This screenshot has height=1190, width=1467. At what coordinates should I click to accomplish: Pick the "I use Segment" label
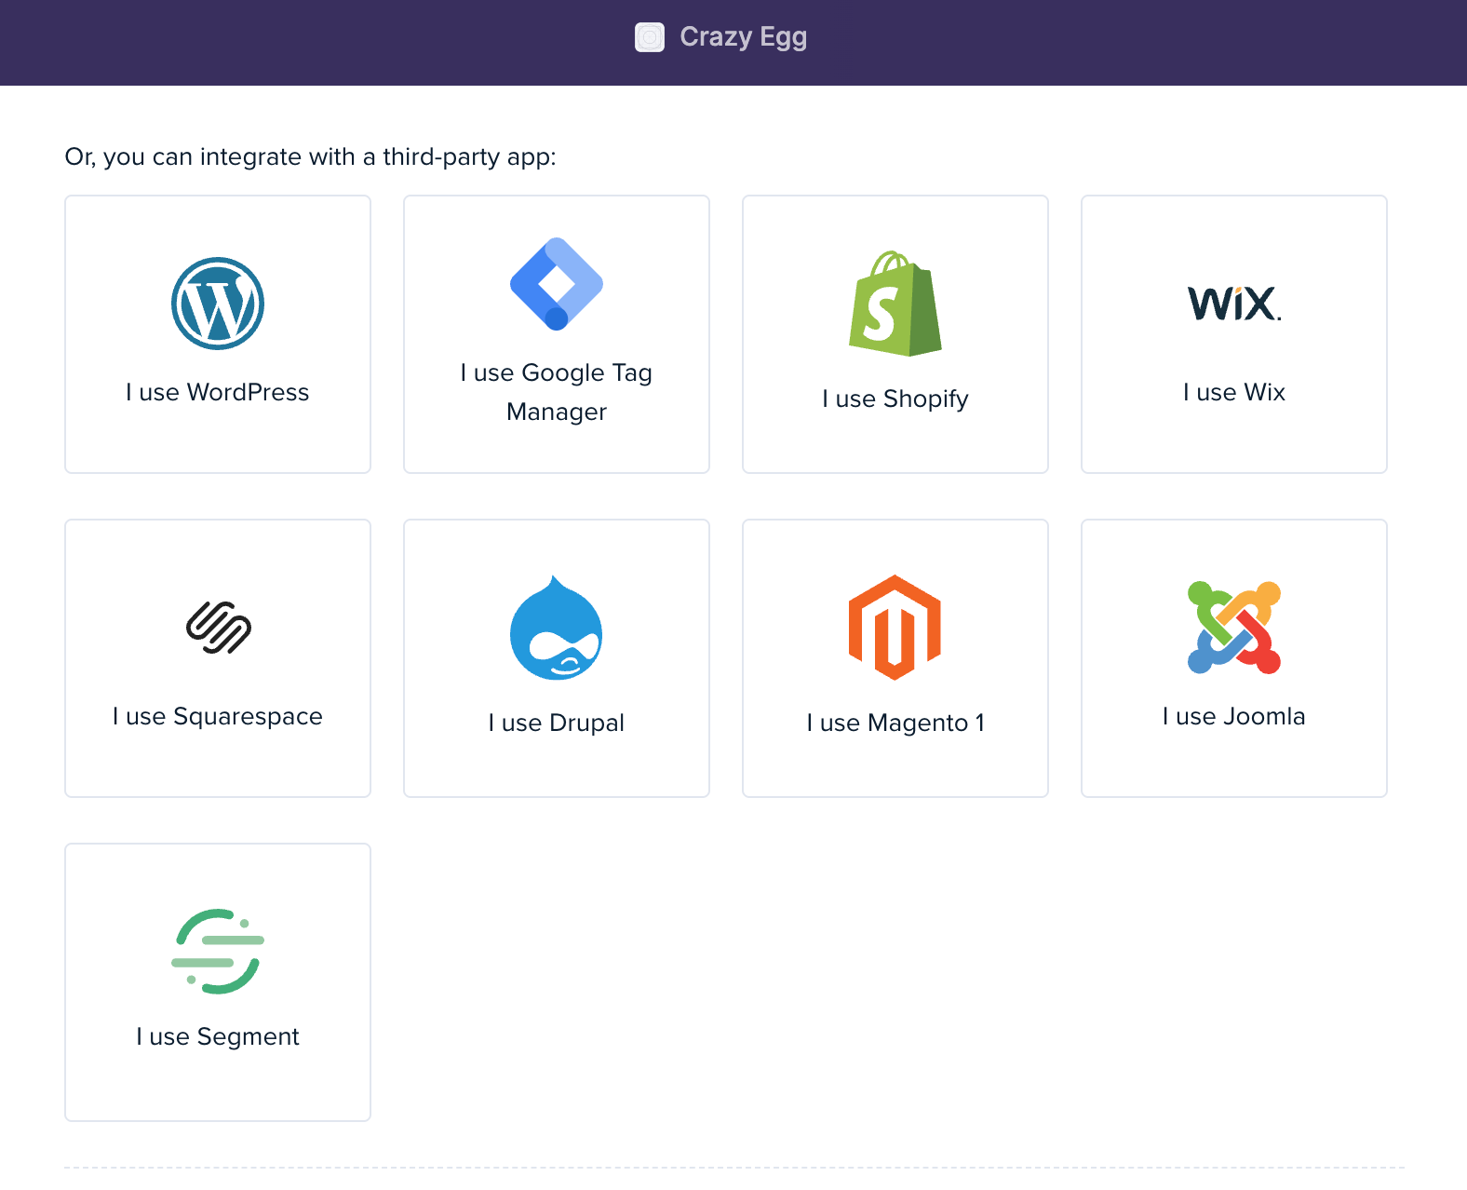pos(218,1036)
